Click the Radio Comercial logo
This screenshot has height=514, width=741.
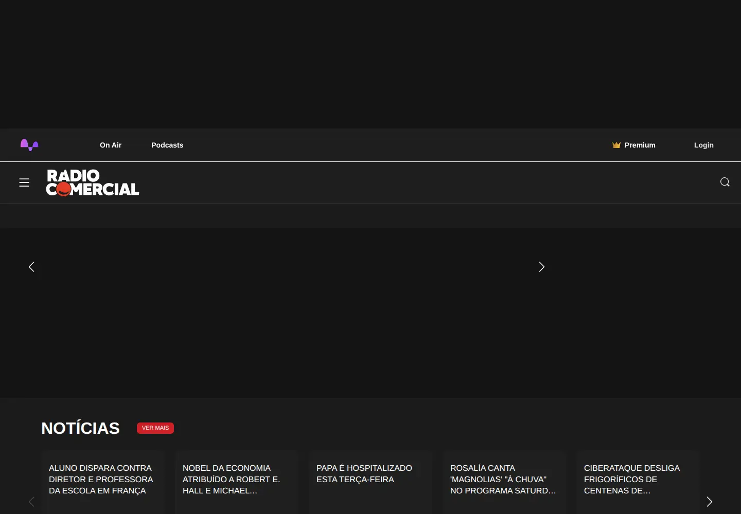(93, 183)
